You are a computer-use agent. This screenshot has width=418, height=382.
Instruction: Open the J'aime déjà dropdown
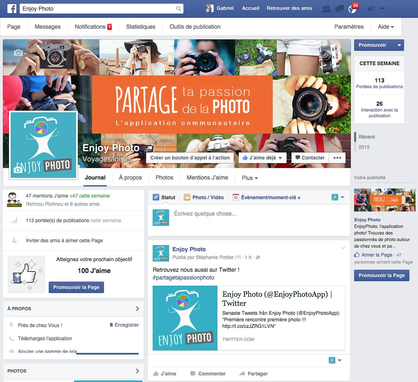(262, 158)
